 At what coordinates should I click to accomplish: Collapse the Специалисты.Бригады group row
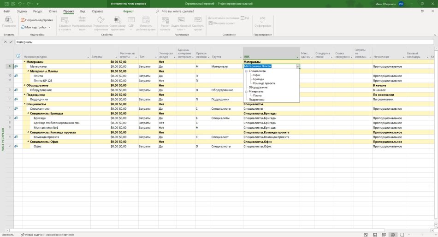[28, 113]
